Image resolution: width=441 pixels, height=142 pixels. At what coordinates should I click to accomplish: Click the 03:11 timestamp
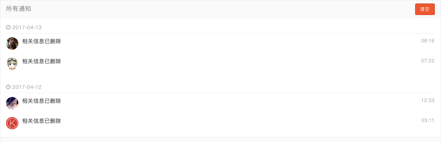(428, 120)
